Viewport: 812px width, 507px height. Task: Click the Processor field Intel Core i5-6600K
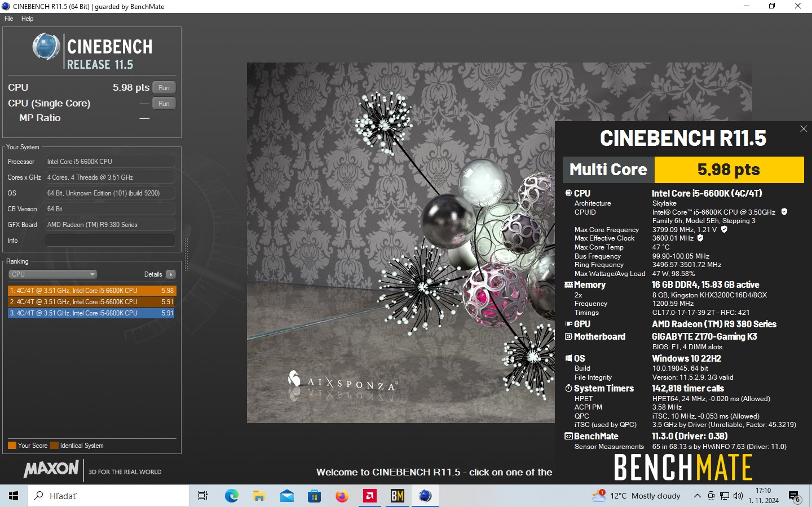pyautogui.click(x=109, y=162)
